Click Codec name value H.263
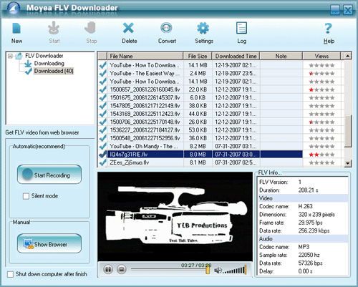The height and width of the screenshot is (287, 358). pos(305,206)
